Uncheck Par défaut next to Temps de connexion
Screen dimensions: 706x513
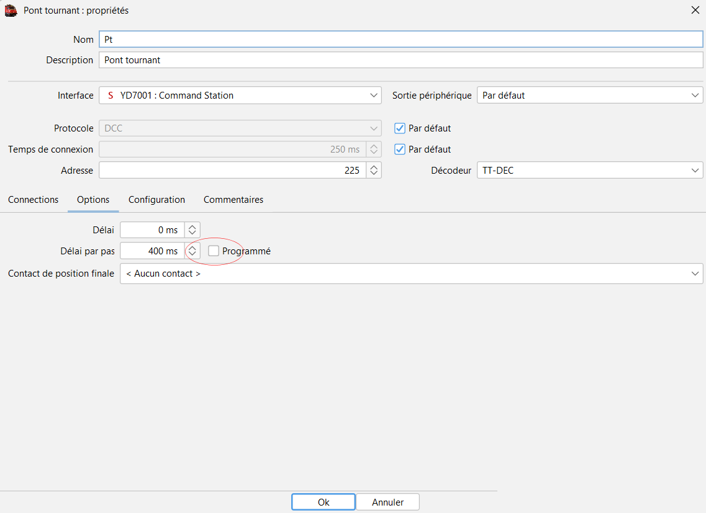(400, 149)
